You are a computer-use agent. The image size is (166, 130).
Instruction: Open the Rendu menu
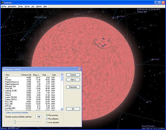point(27,6)
